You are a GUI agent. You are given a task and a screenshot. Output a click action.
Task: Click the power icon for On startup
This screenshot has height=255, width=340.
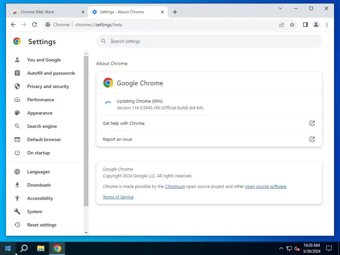coord(17,153)
